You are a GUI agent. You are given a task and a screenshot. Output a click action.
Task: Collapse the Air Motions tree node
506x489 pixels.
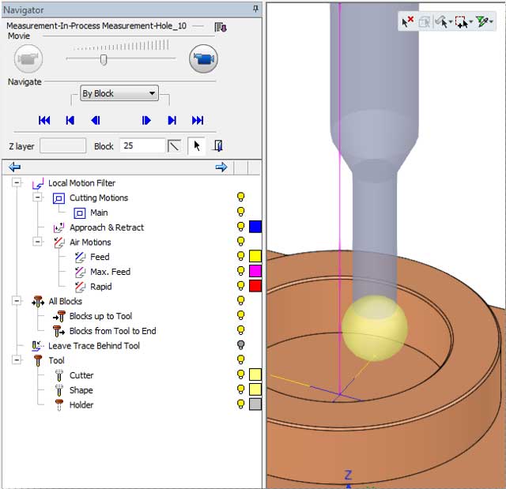36,242
